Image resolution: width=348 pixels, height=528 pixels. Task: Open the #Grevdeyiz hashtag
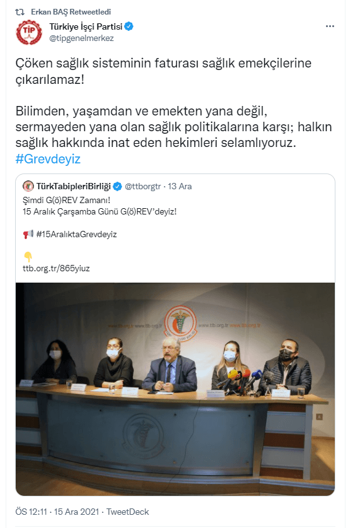pos(48,159)
